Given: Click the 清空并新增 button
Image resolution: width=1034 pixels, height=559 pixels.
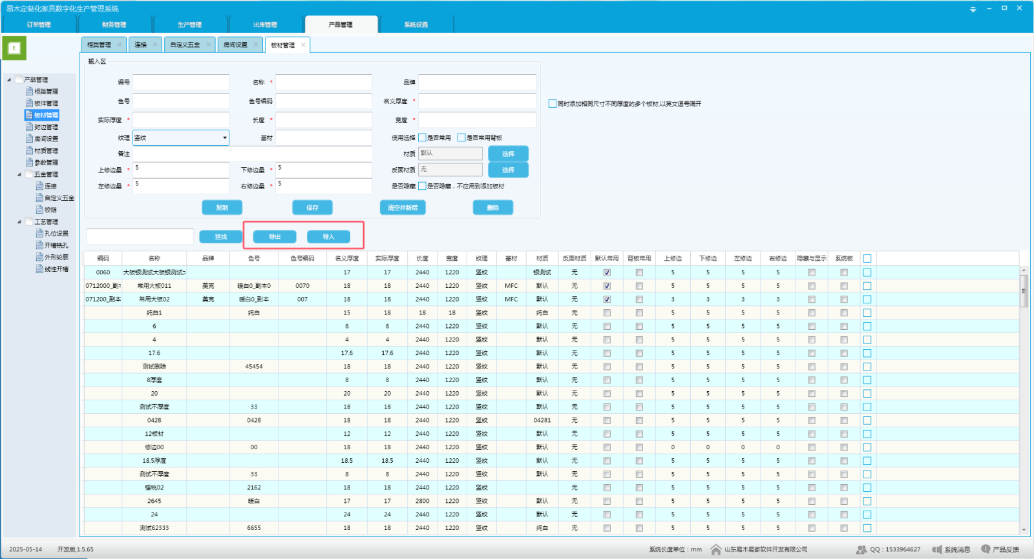Looking at the screenshot, I should pyautogui.click(x=403, y=207).
